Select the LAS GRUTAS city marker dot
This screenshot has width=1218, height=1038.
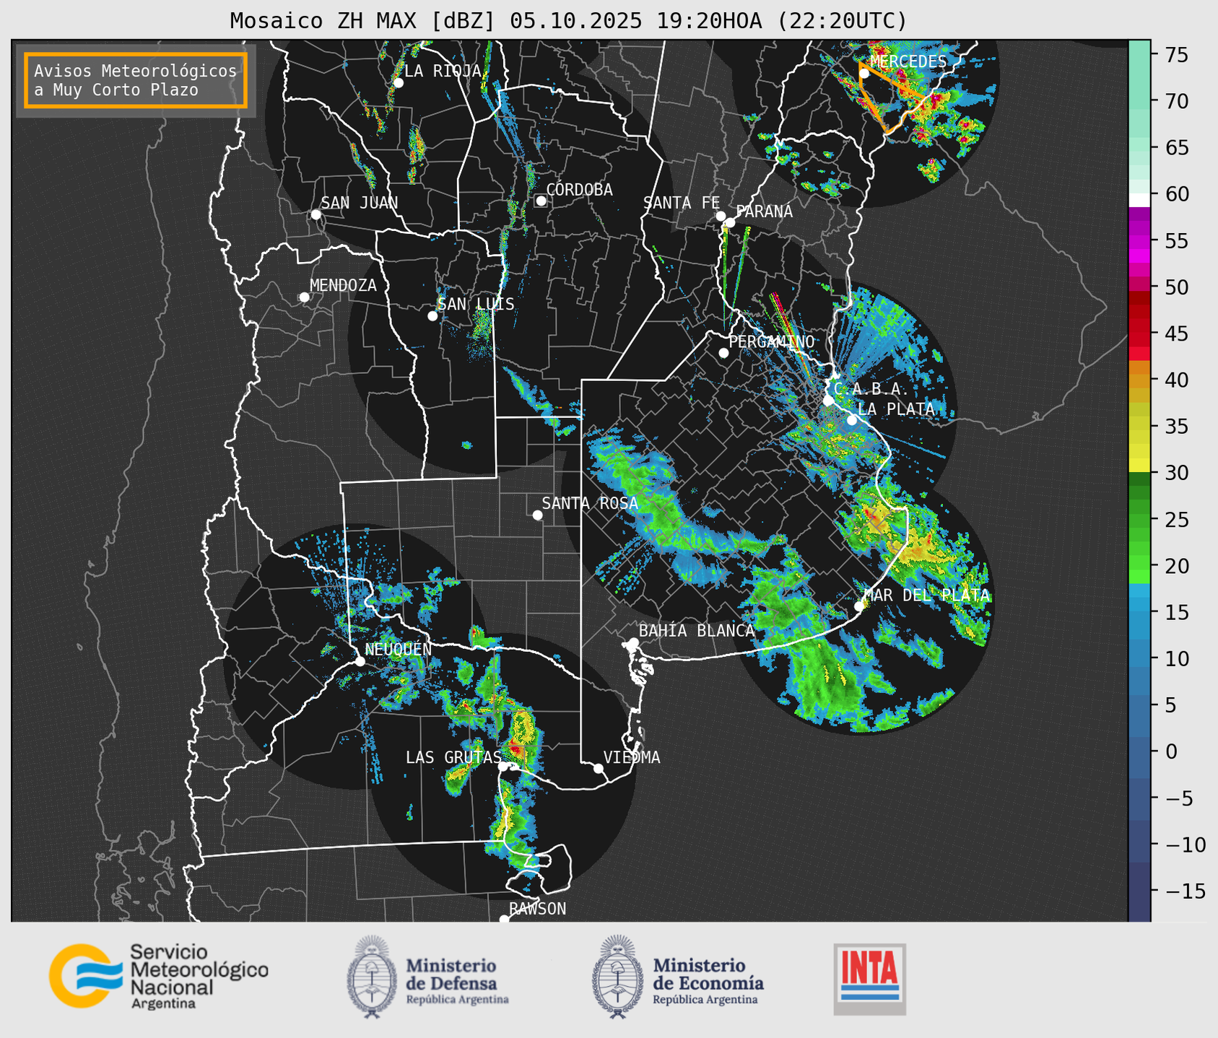click(503, 767)
